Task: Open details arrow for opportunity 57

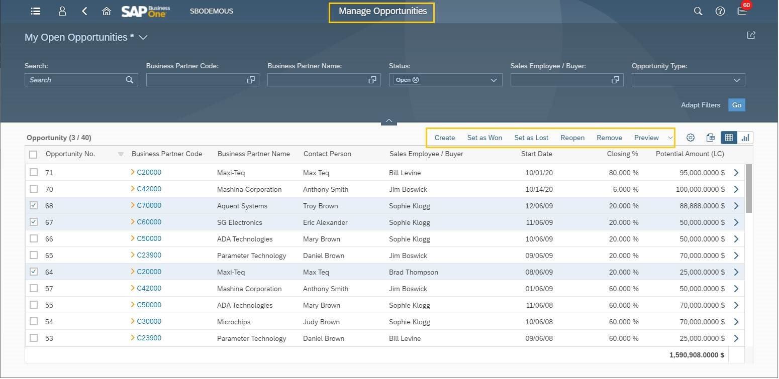Action: (x=736, y=289)
